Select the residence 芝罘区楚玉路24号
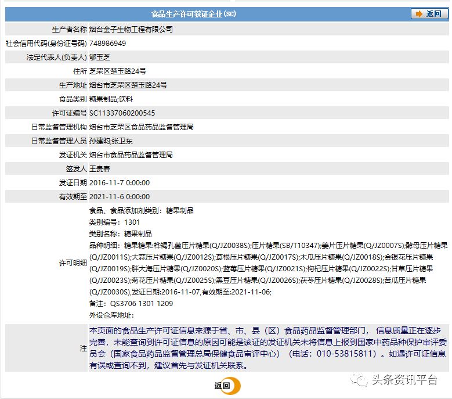452x399 pixels. [118, 71]
